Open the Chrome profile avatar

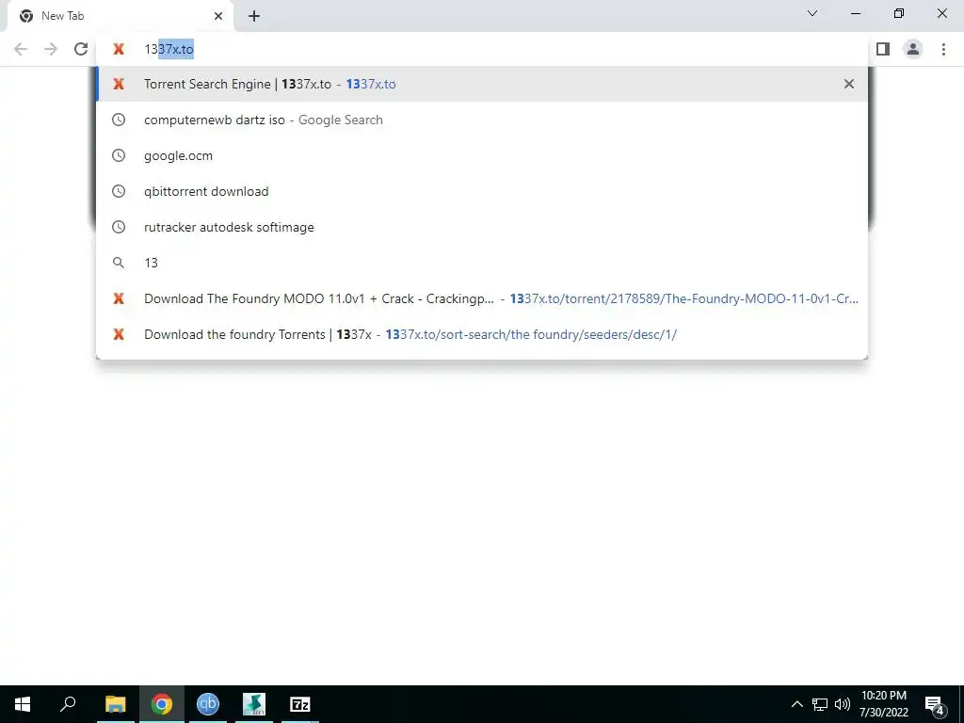coord(913,49)
